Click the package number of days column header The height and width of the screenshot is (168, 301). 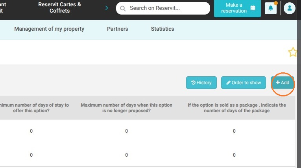click(x=237, y=108)
